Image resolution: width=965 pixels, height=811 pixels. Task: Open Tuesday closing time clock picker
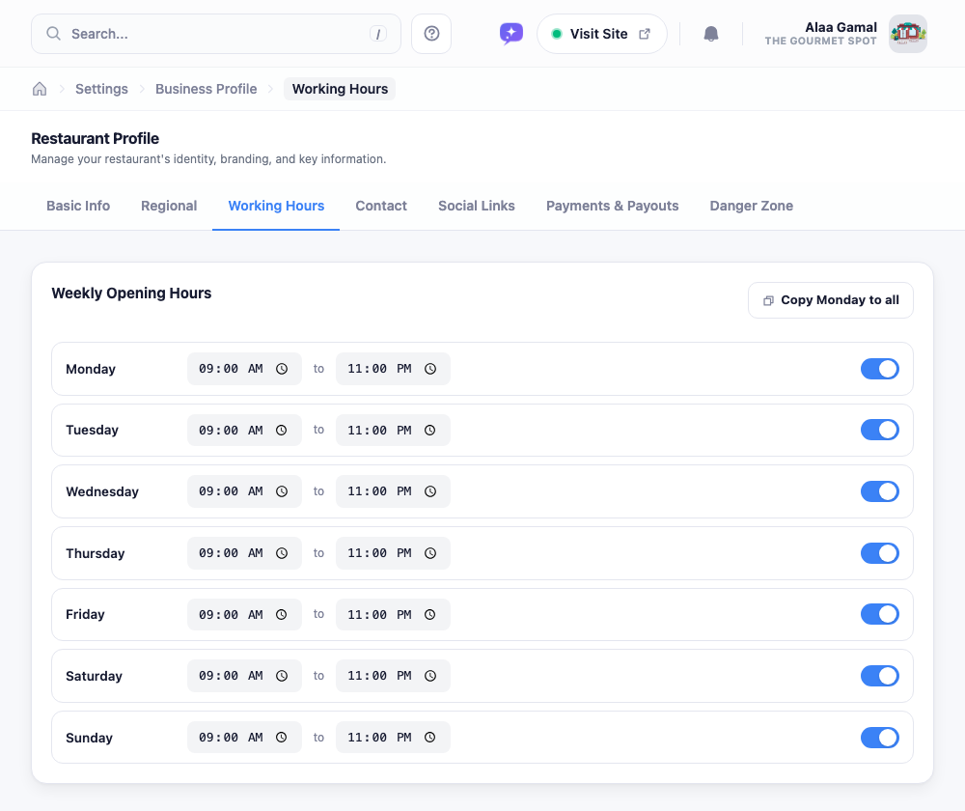tap(430, 431)
